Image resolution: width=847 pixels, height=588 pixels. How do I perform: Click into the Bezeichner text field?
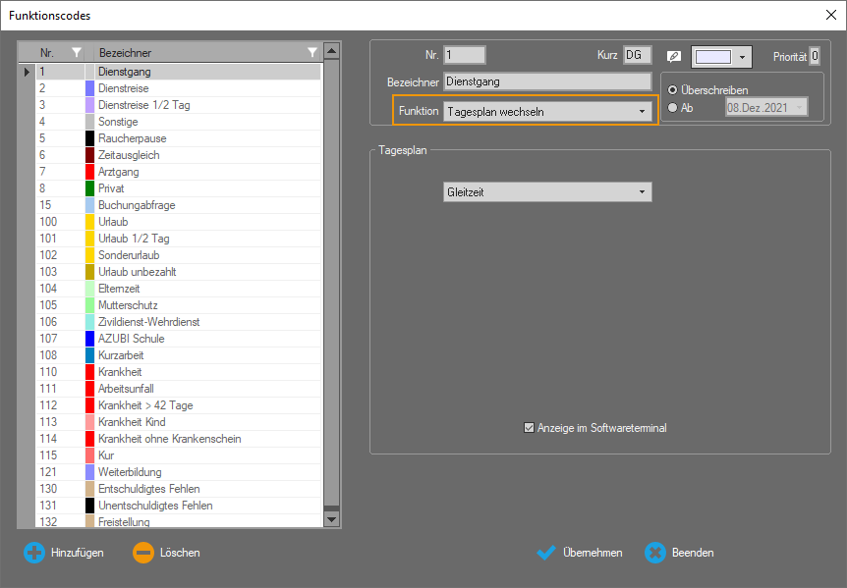(547, 81)
